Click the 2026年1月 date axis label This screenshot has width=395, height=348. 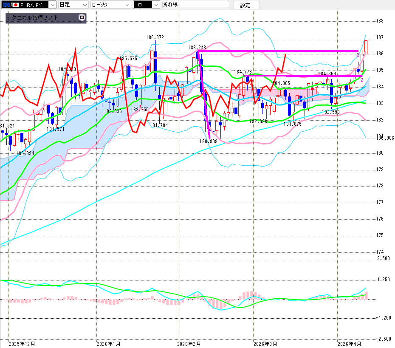click(x=109, y=343)
